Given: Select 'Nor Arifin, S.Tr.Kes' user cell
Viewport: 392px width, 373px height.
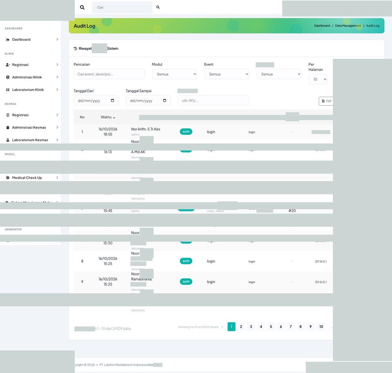Looking at the screenshot, I should 146,129.
